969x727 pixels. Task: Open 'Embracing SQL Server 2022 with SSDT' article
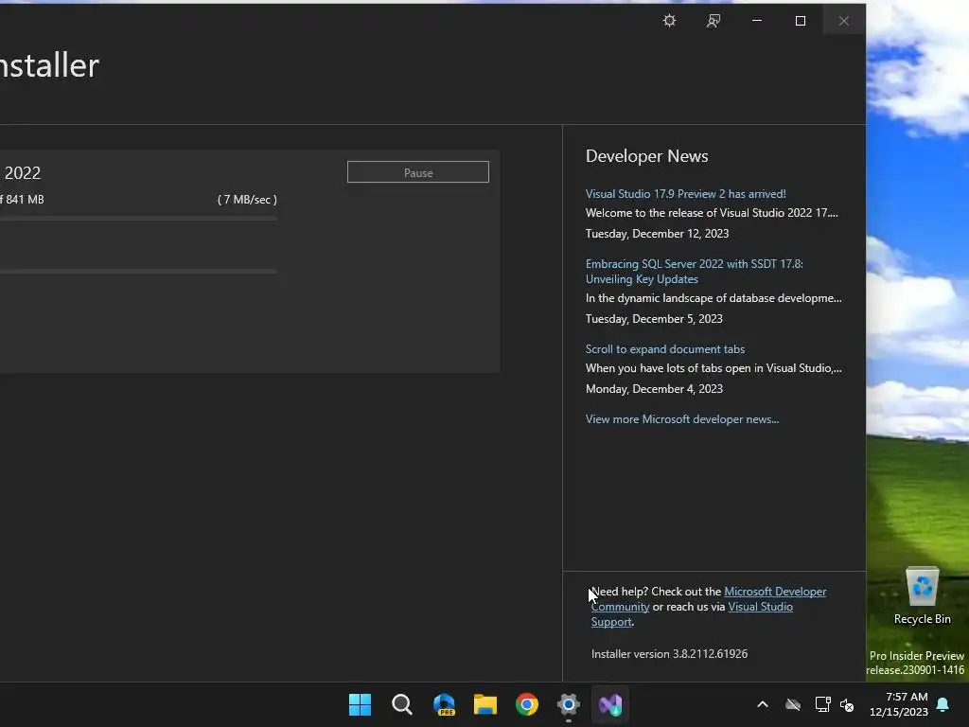pyautogui.click(x=694, y=272)
